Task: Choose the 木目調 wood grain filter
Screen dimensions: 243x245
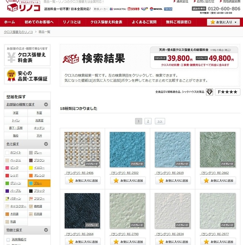Action: (14, 214)
